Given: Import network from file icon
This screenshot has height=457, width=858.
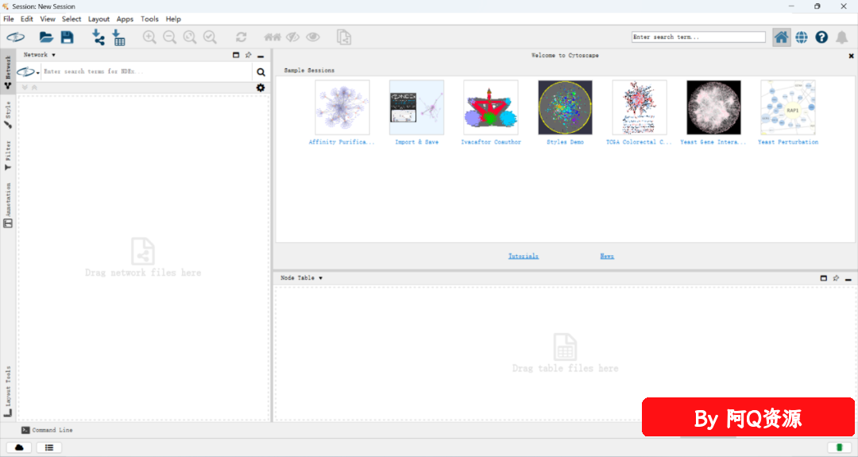Looking at the screenshot, I should (98, 37).
